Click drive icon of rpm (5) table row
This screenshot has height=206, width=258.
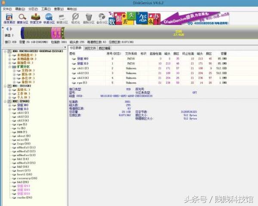(x=74, y=83)
